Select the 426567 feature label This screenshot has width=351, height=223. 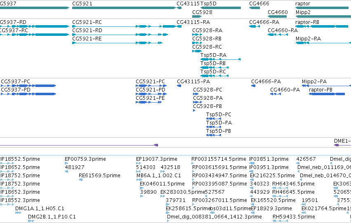[x=306, y=159]
